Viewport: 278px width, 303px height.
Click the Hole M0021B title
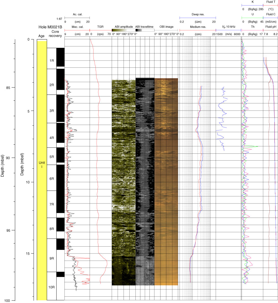click(x=50, y=27)
